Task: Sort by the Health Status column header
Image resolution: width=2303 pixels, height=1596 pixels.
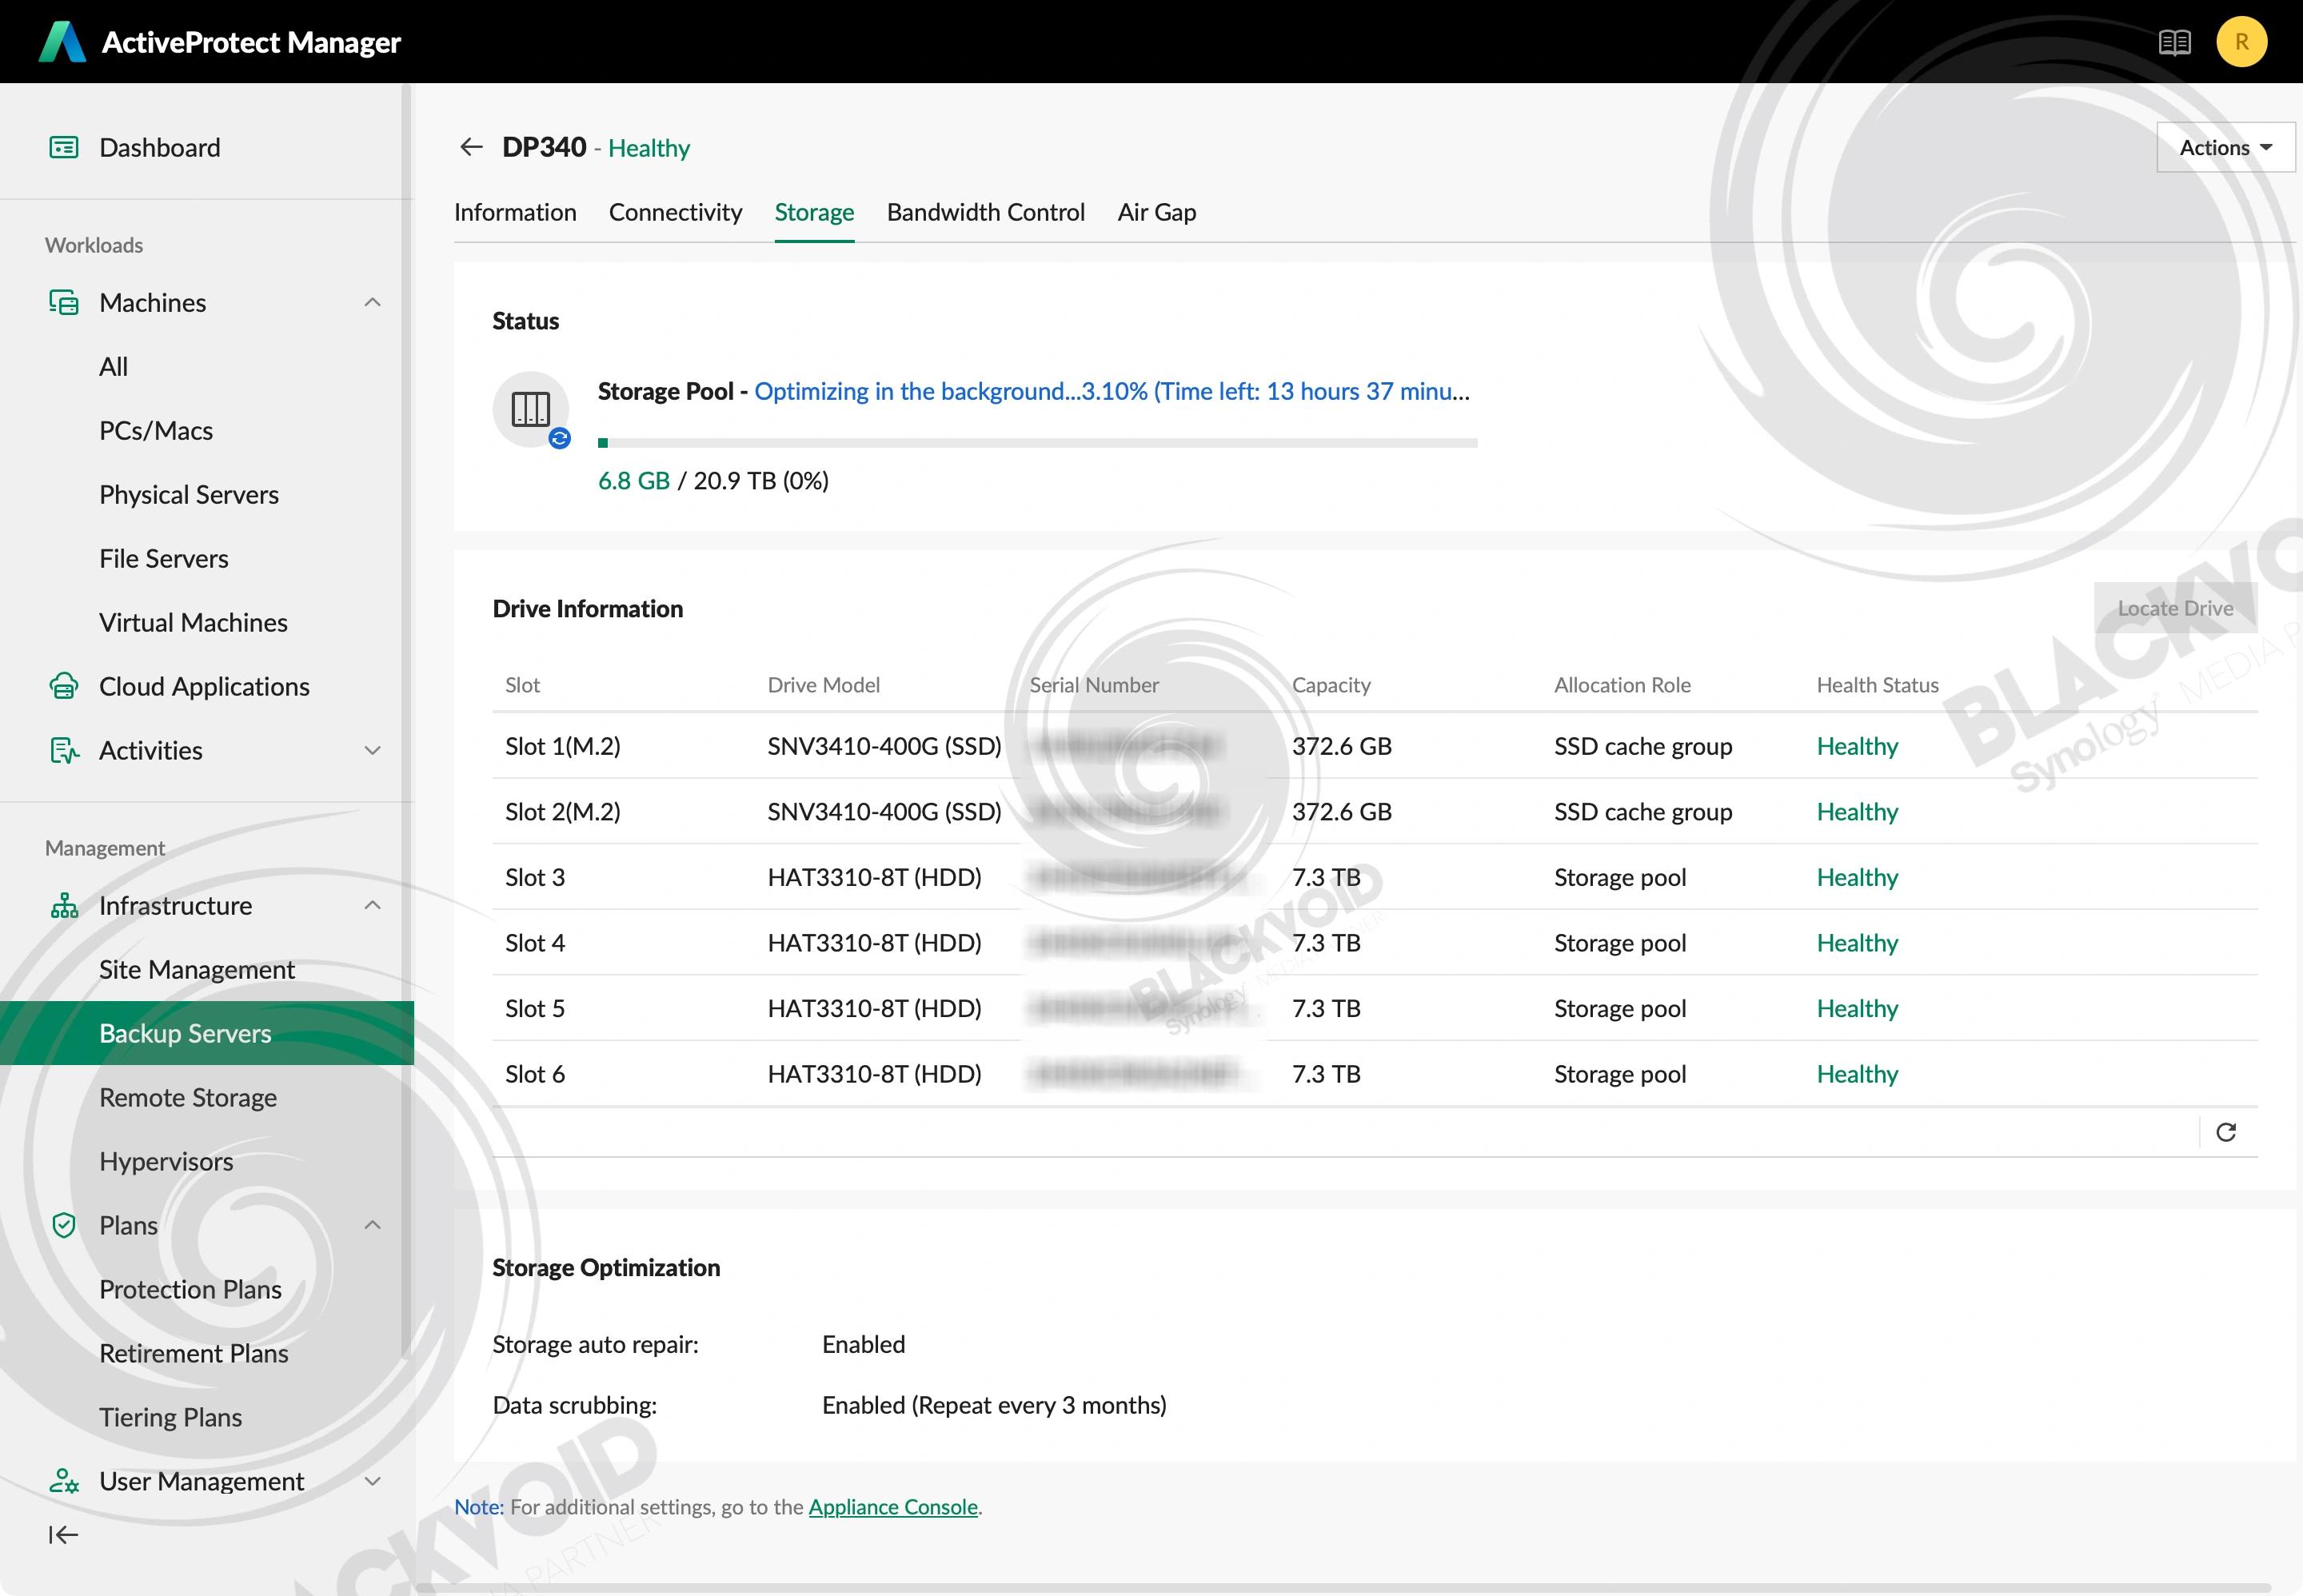Action: pyautogui.click(x=1877, y=686)
